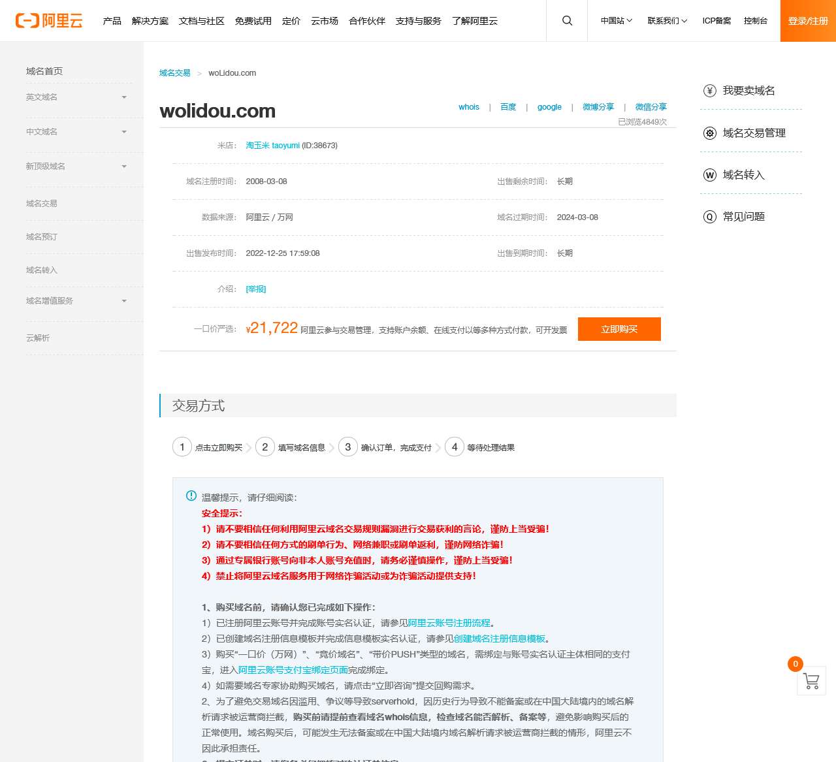
Task: Click the info icon beside 温馨提示
Action: [x=191, y=496]
